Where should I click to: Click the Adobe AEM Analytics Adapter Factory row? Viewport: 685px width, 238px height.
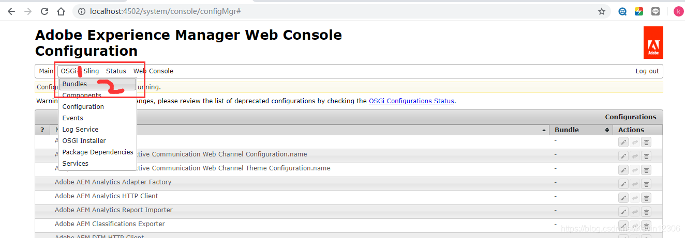(349, 184)
